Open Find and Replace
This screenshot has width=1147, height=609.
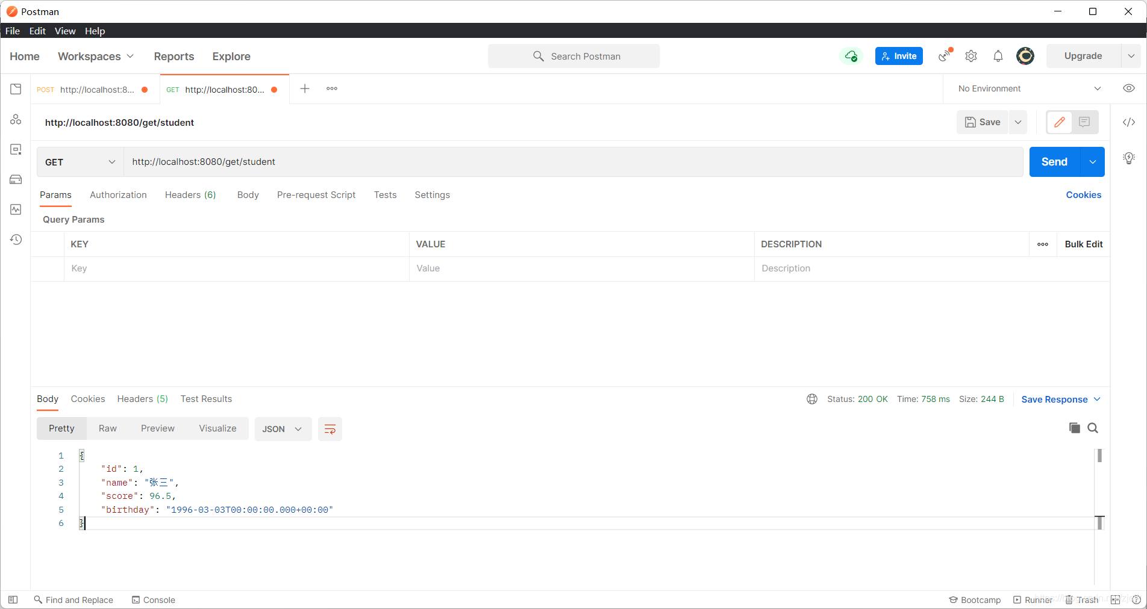pos(73,600)
